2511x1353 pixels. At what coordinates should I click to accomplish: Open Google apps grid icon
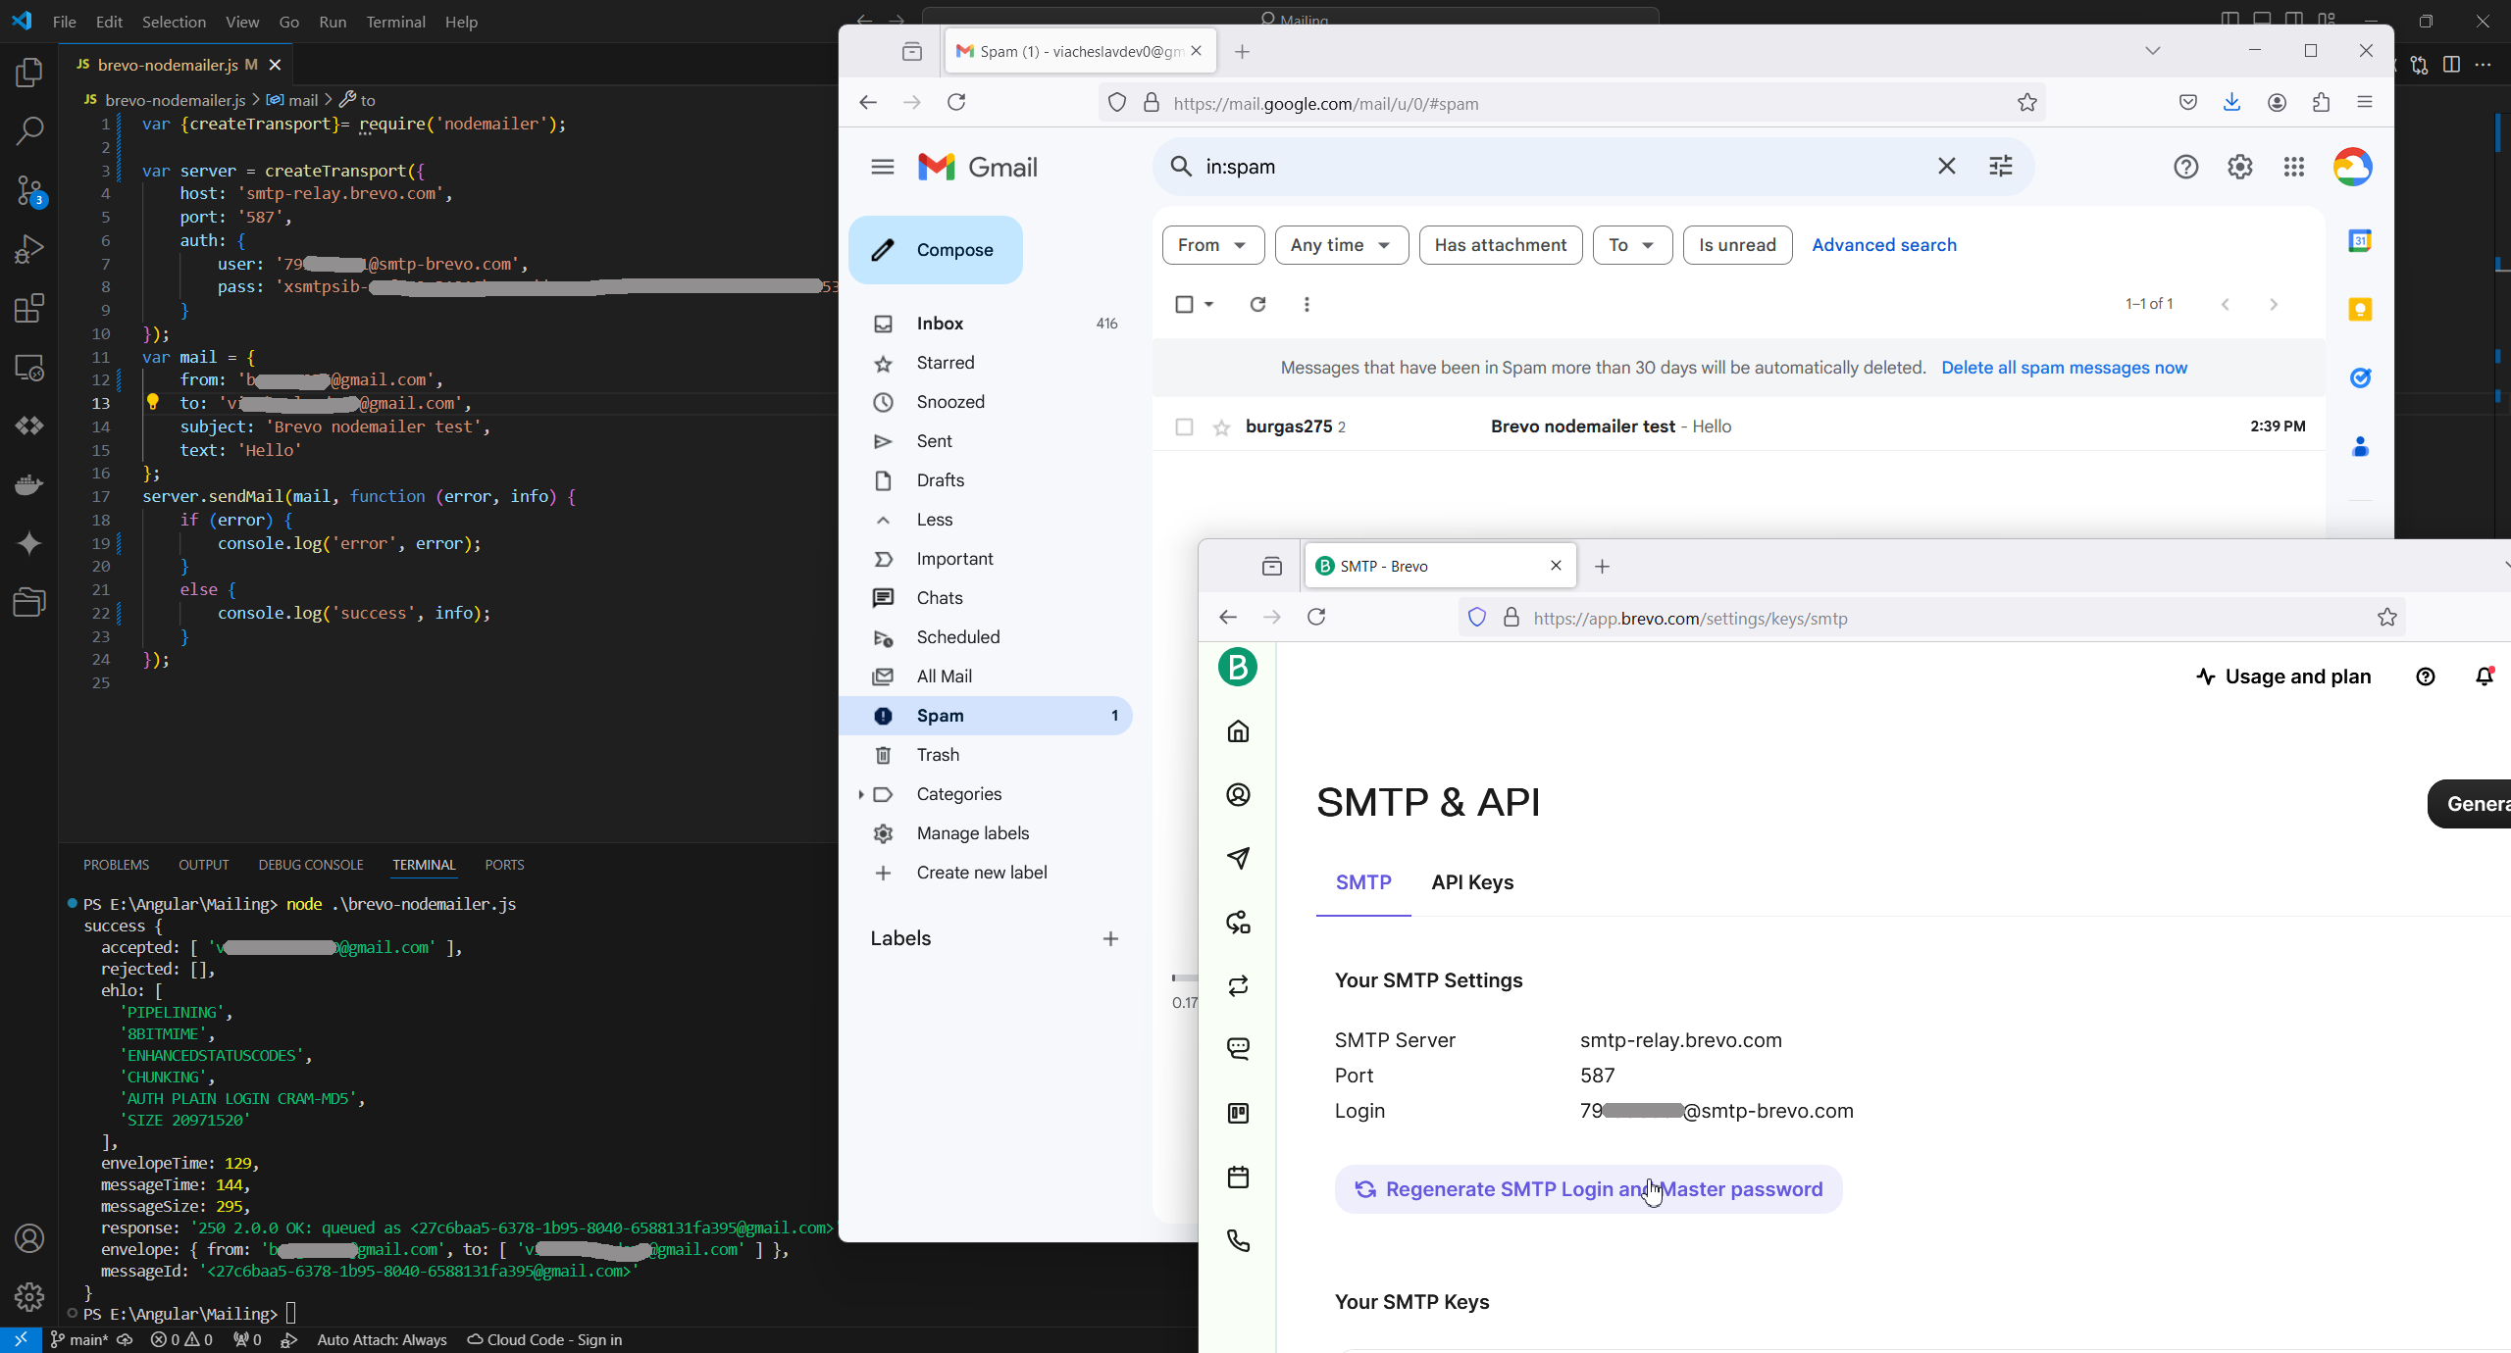click(x=2293, y=167)
